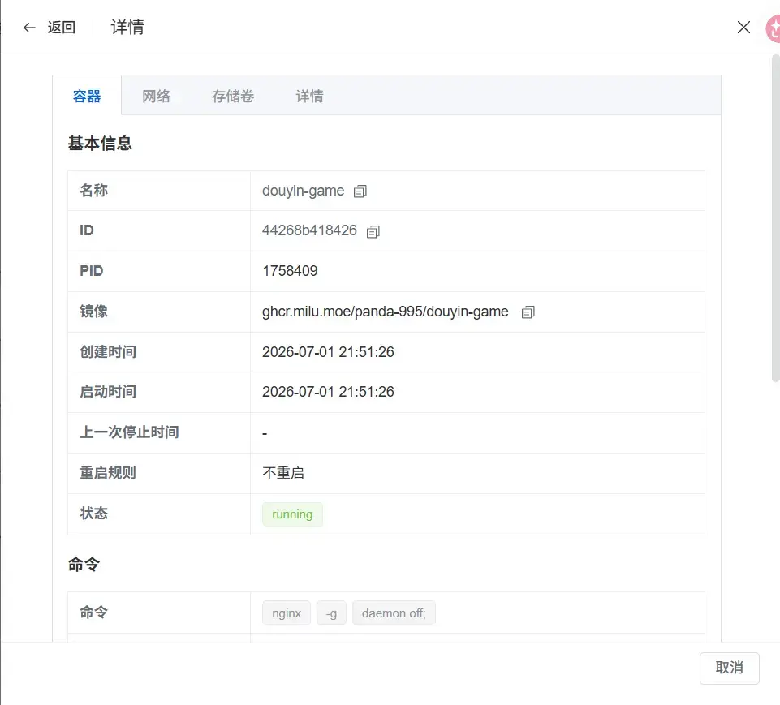Click the daemon off; command tag
The image size is (780, 705).
pyautogui.click(x=394, y=613)
